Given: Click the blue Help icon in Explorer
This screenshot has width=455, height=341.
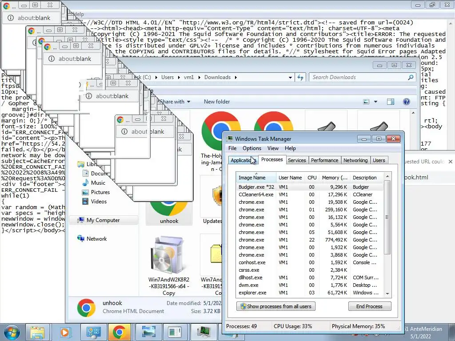Looking at the screenshot, I should coord(407,102).
